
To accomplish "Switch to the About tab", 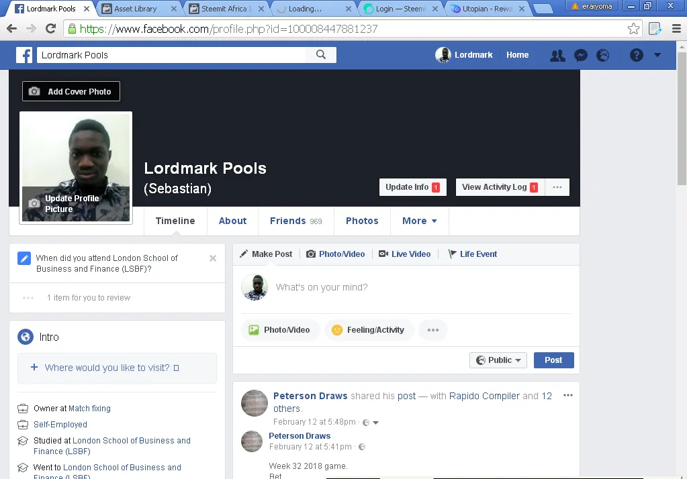I will (232, 221).
